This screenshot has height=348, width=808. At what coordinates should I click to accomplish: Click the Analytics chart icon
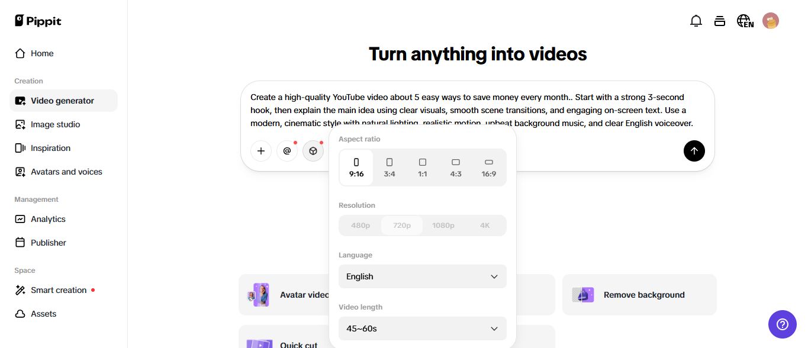point(20,219)
